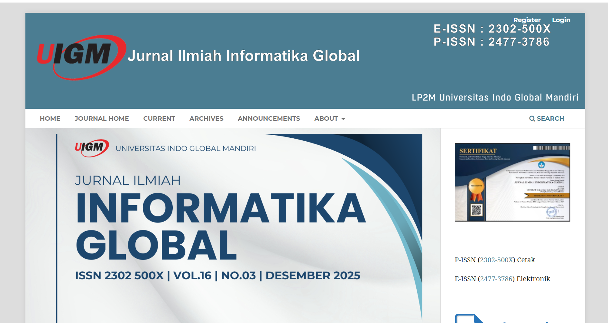Open the Announcements menu item
This screenshot has width=608, height=323.
[269, 118]
